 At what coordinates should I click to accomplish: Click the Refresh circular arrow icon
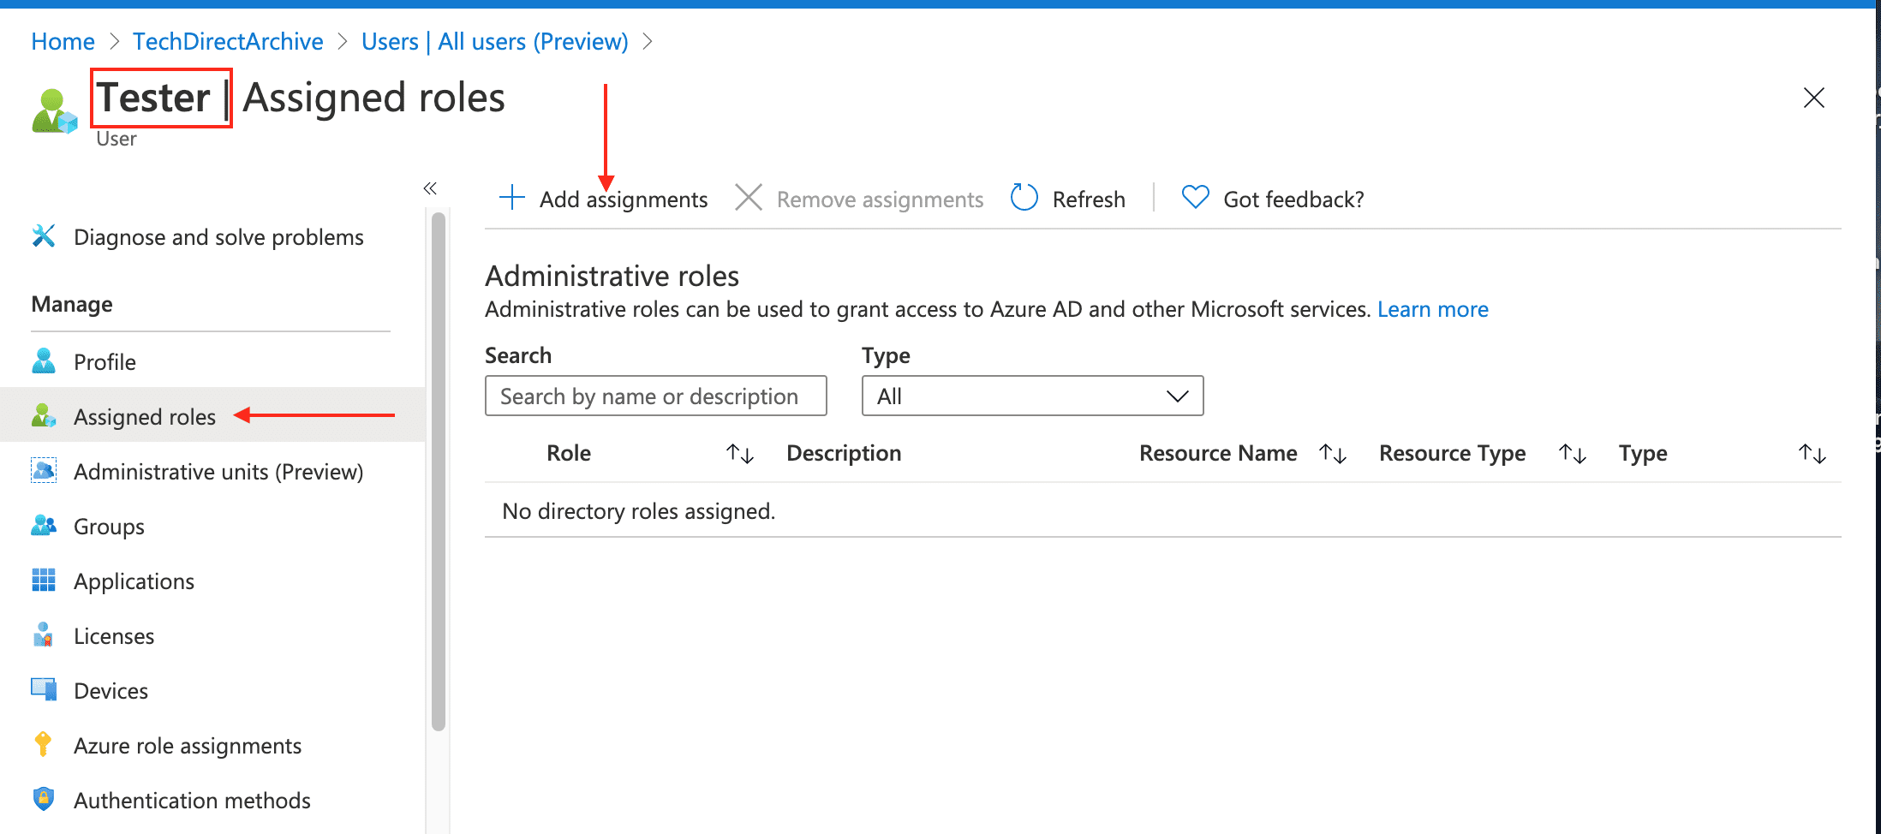pyautogui.click(x=1024, y=198)
